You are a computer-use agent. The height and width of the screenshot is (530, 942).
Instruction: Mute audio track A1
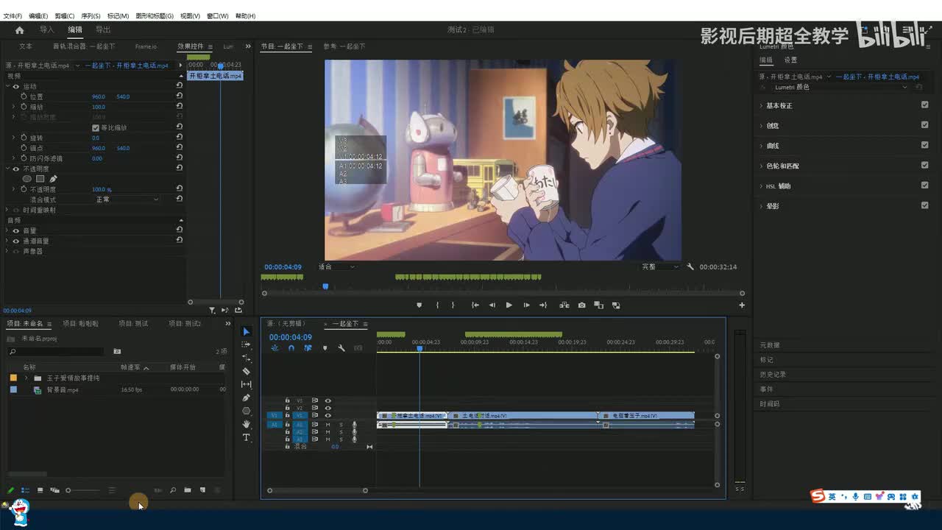tap(328, 425)
